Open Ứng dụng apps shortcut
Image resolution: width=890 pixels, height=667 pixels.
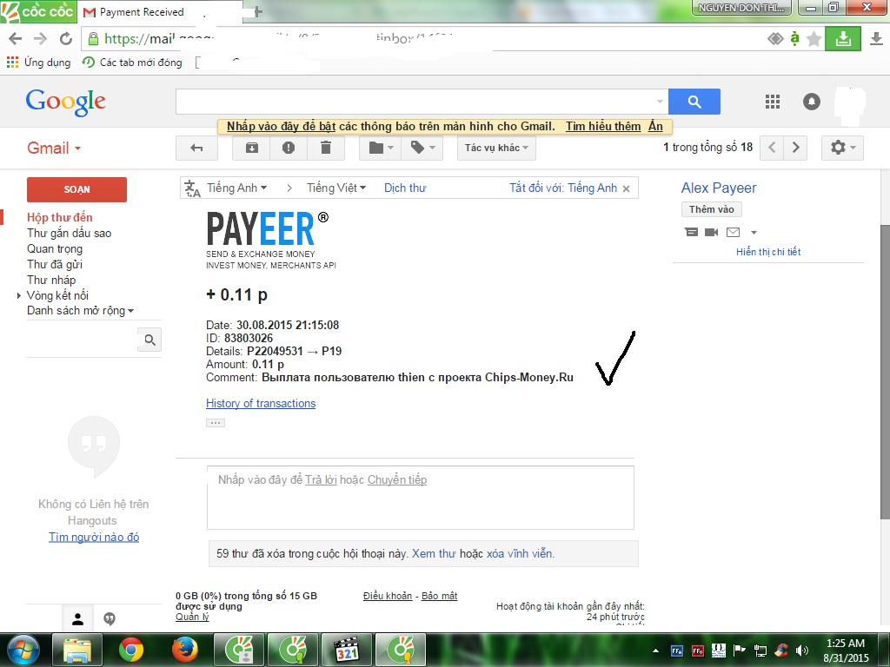[x=38, y=63]
